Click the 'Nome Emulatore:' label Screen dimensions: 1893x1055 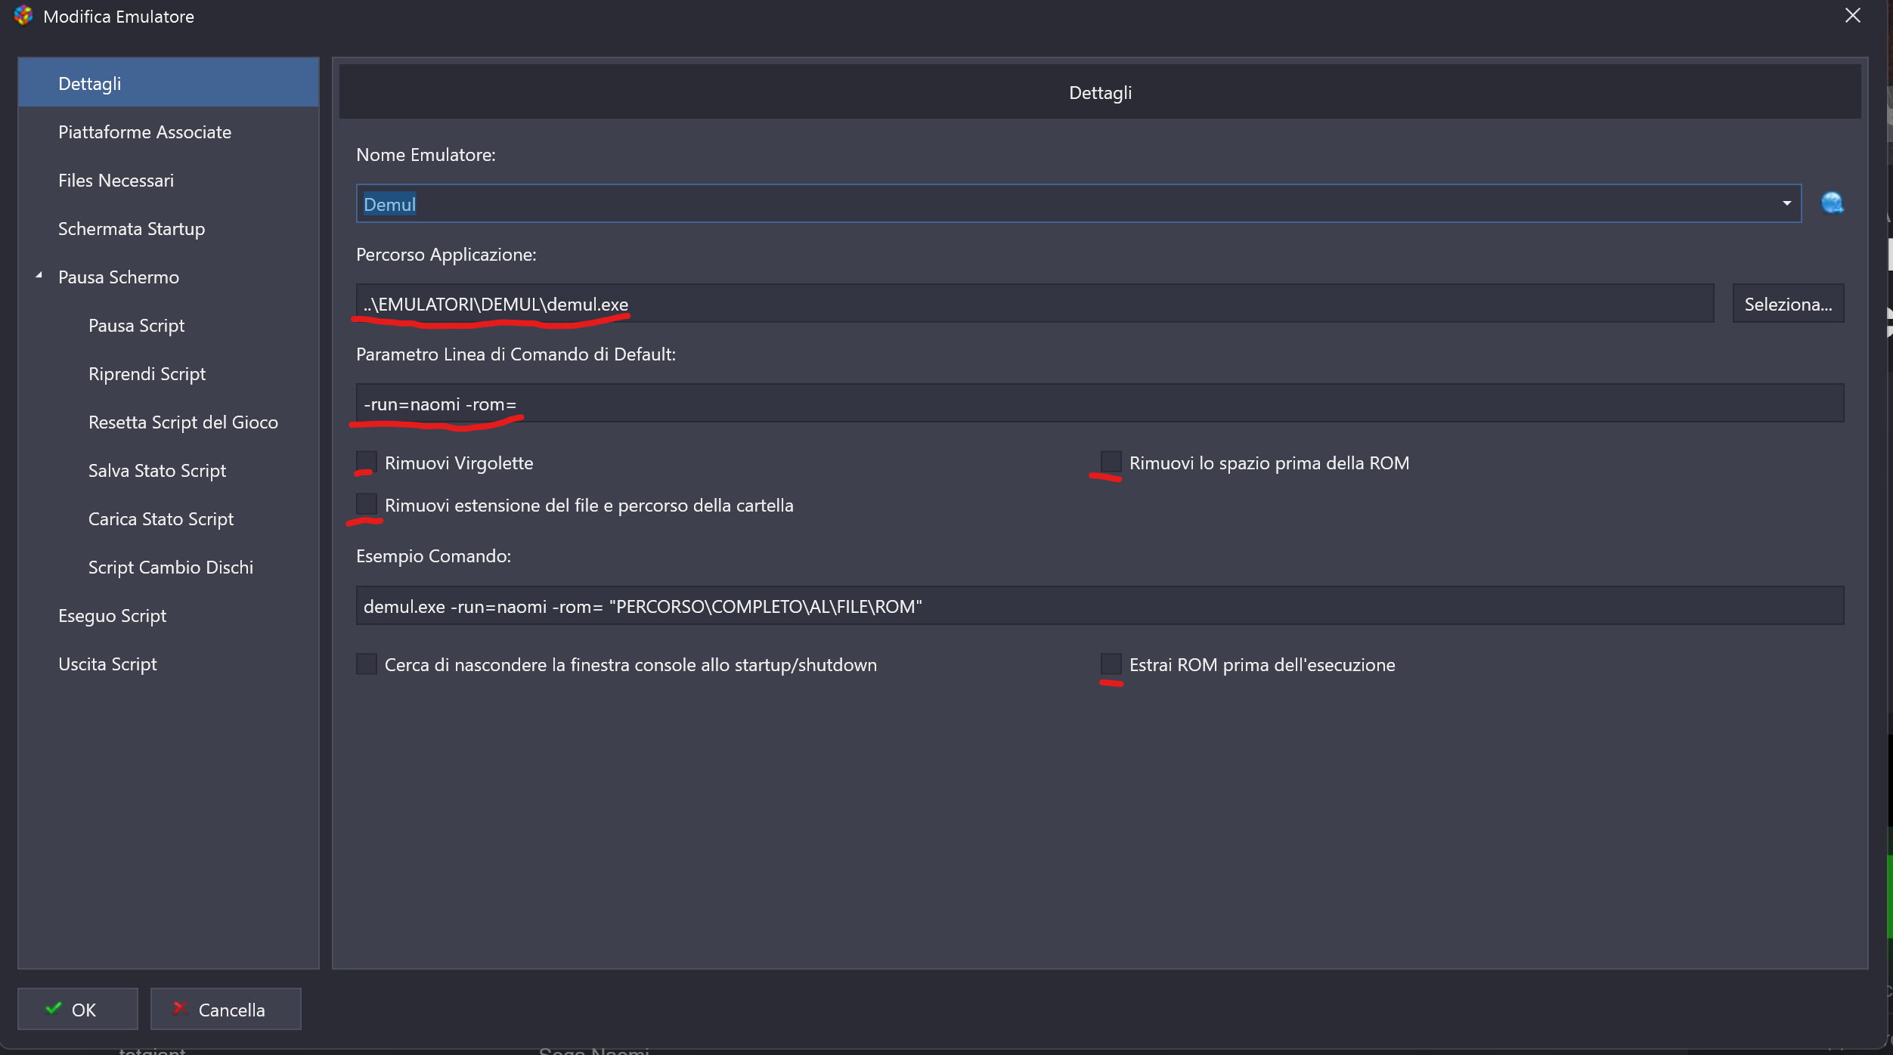[426, 154]
